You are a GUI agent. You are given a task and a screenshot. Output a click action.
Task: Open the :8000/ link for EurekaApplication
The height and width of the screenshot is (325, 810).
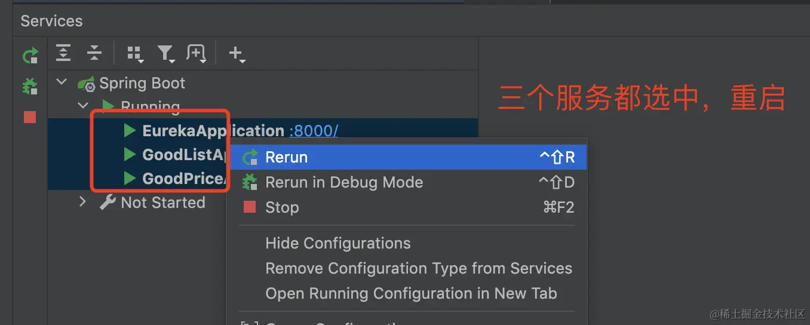tap(314, 131)
